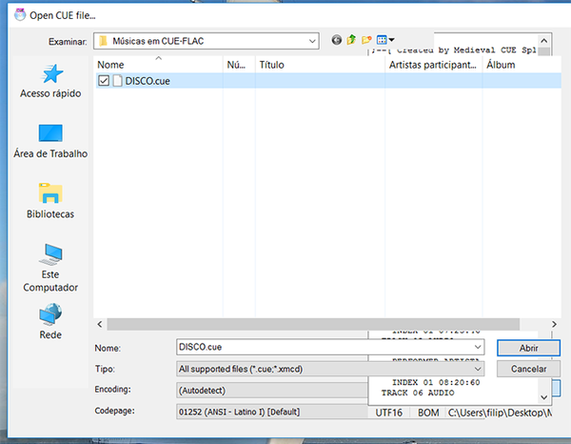
Task: Go to Área de Trabalho location
Action: [50, 141]
